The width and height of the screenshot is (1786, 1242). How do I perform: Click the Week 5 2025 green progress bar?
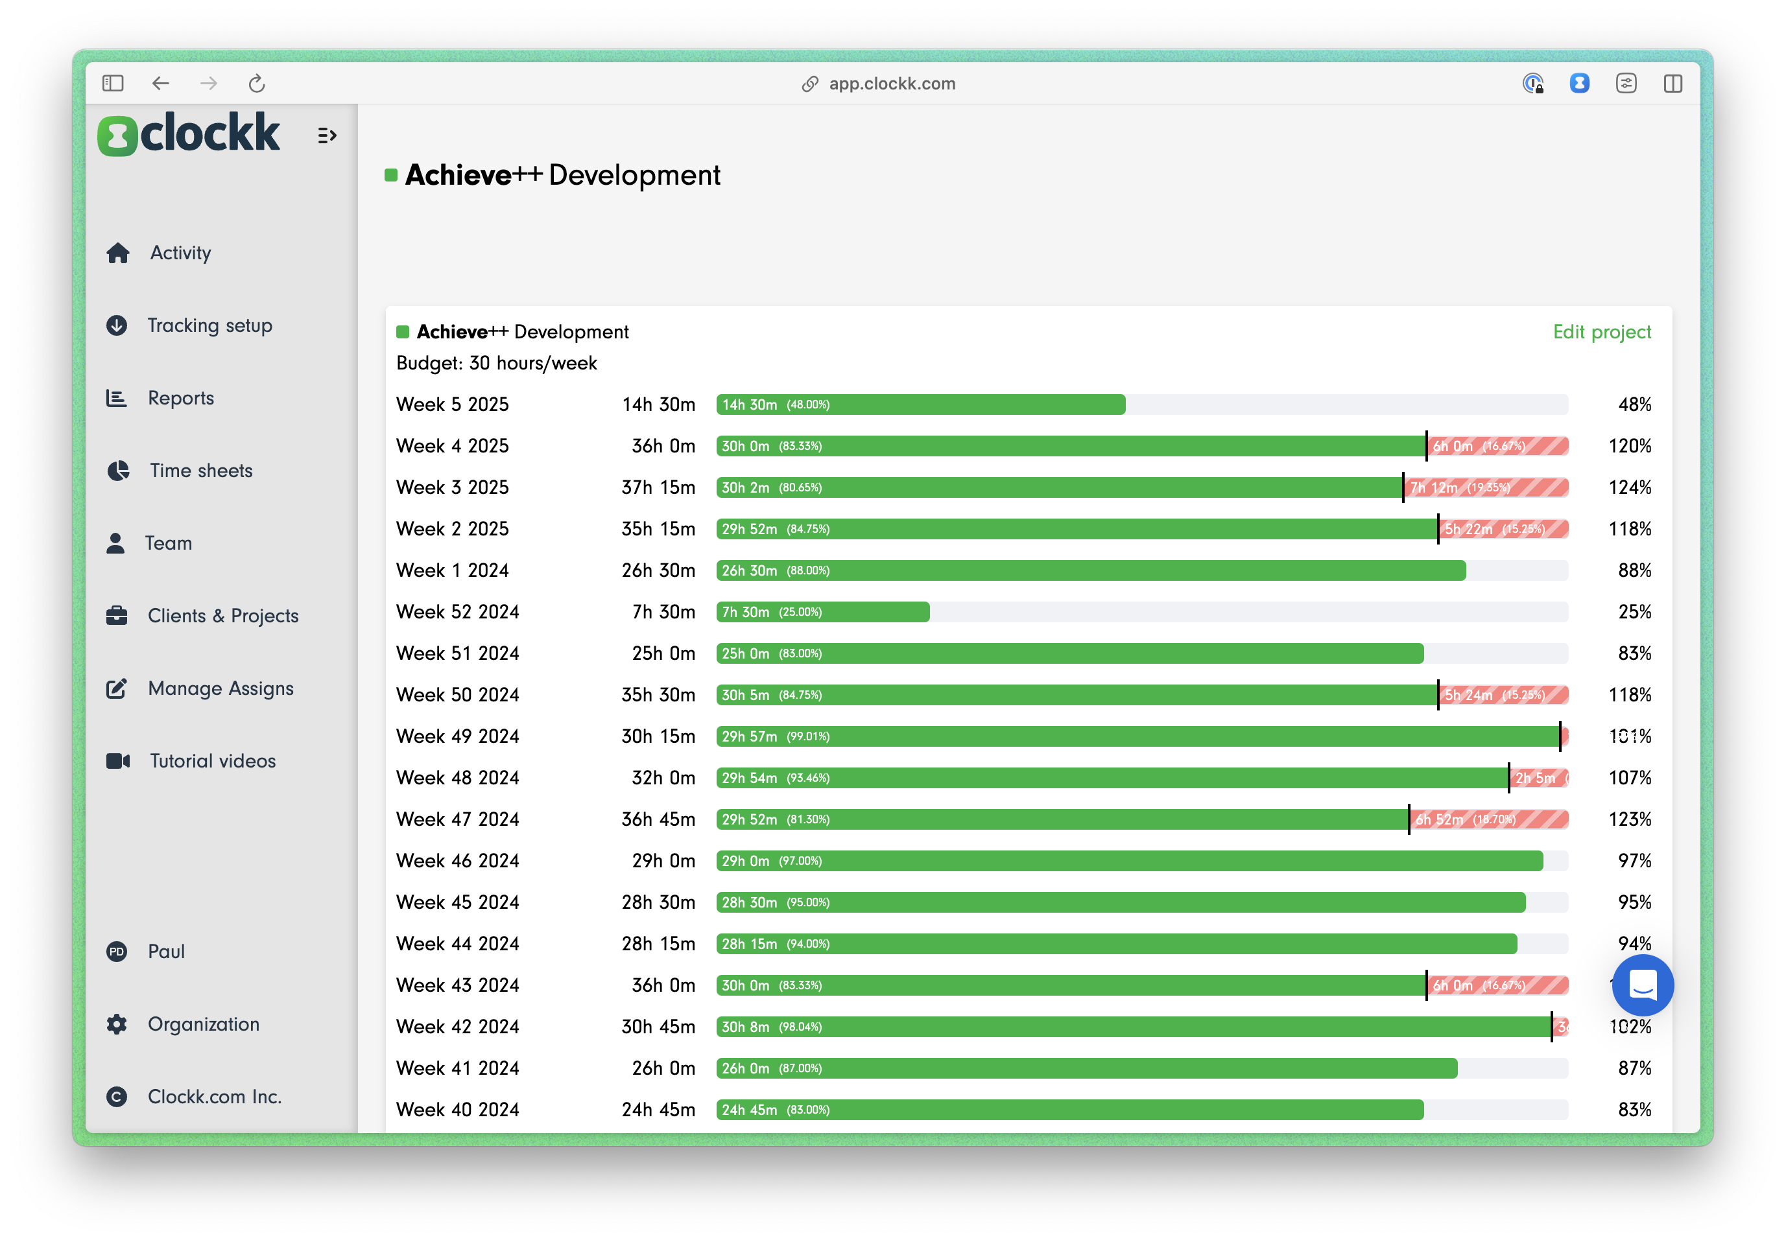pos(920,404)
